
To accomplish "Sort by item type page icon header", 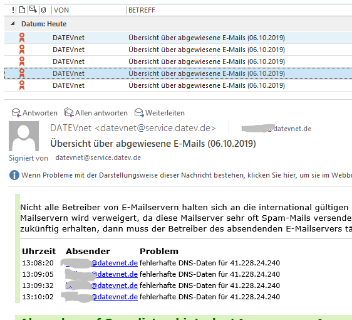I will tap(22, 10).
